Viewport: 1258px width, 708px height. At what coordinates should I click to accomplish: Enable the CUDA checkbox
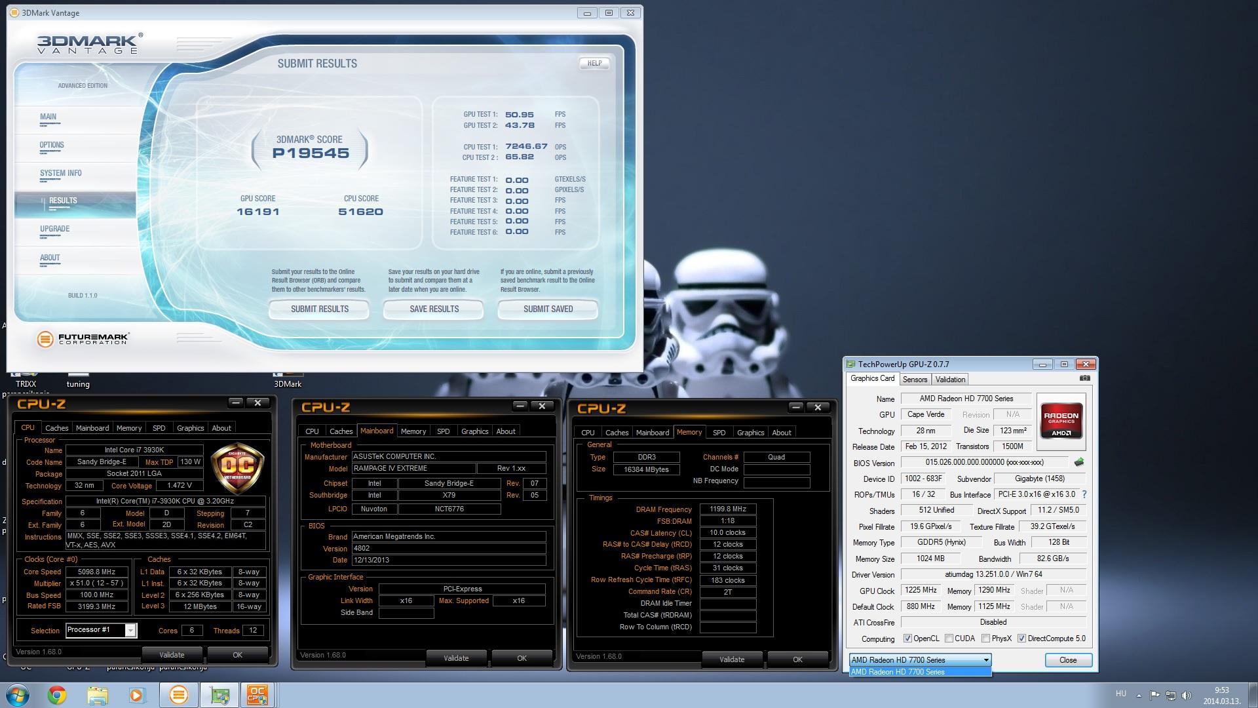coord(949,639)
